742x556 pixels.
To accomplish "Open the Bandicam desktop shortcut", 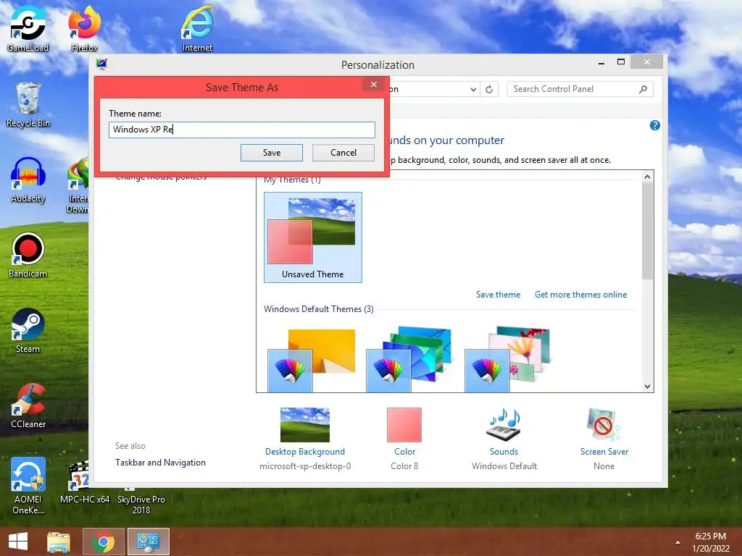I will 28,256.
